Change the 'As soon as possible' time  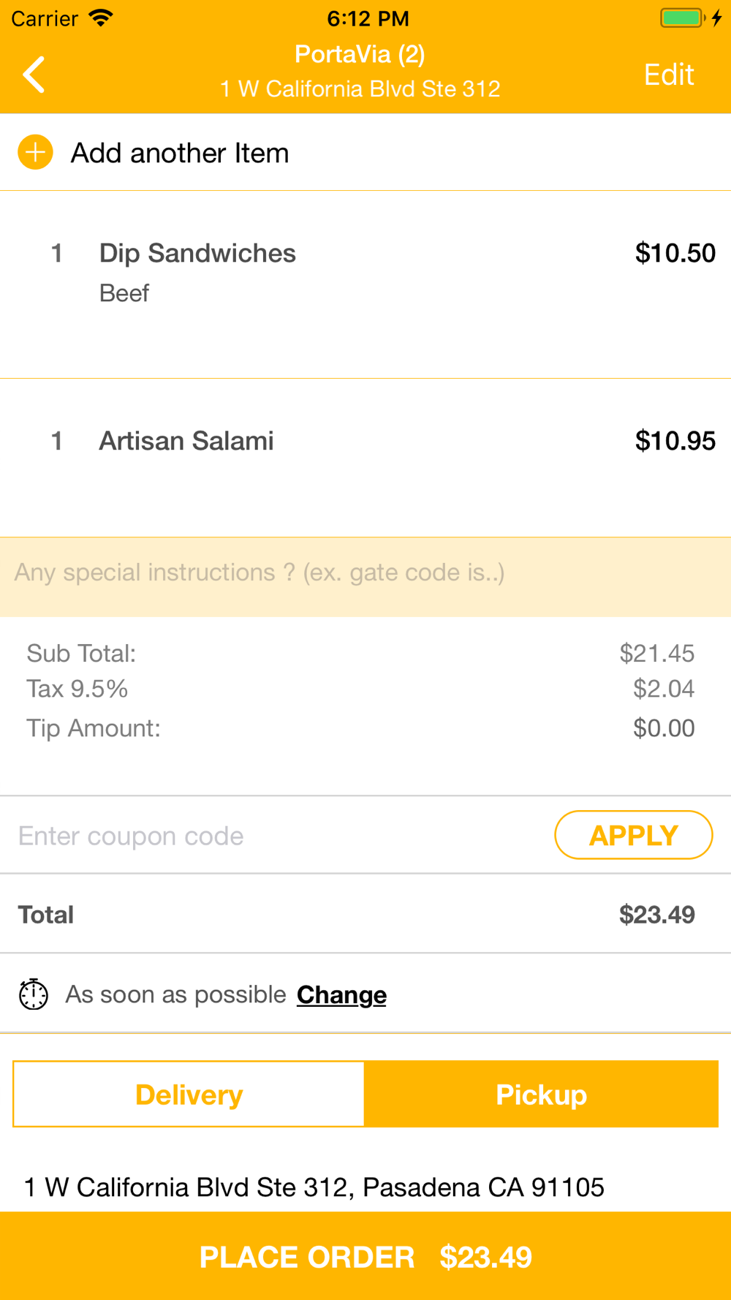pos(341,995)
